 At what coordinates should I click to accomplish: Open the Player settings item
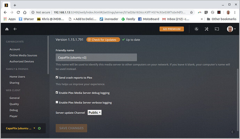tap(14, 116)
